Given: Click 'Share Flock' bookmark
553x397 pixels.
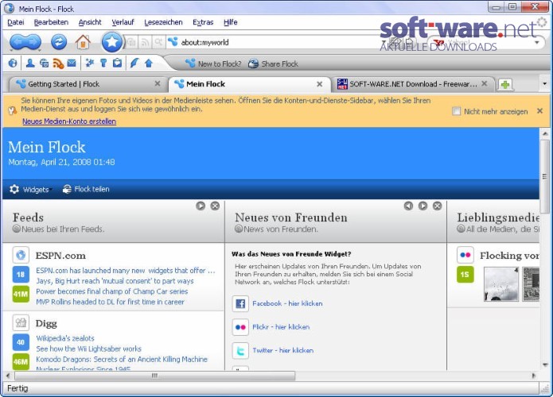Looking at the screenshot, I should point(274,64).
